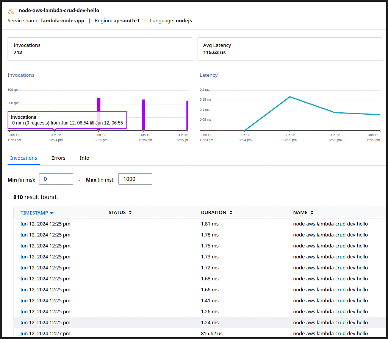Click the AWS Lambda logo icon
This screenshot has height=339, width=388.
click(11, 11)
